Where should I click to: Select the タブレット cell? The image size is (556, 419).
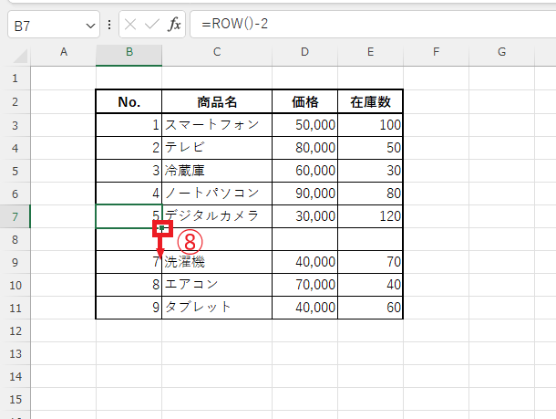tap(217, 308)
